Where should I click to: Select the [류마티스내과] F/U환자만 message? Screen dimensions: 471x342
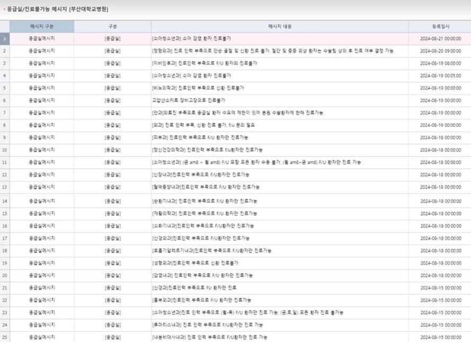[207, 325]
